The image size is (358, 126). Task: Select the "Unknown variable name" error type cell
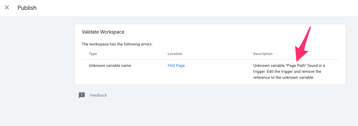click(x=110, y=65)
